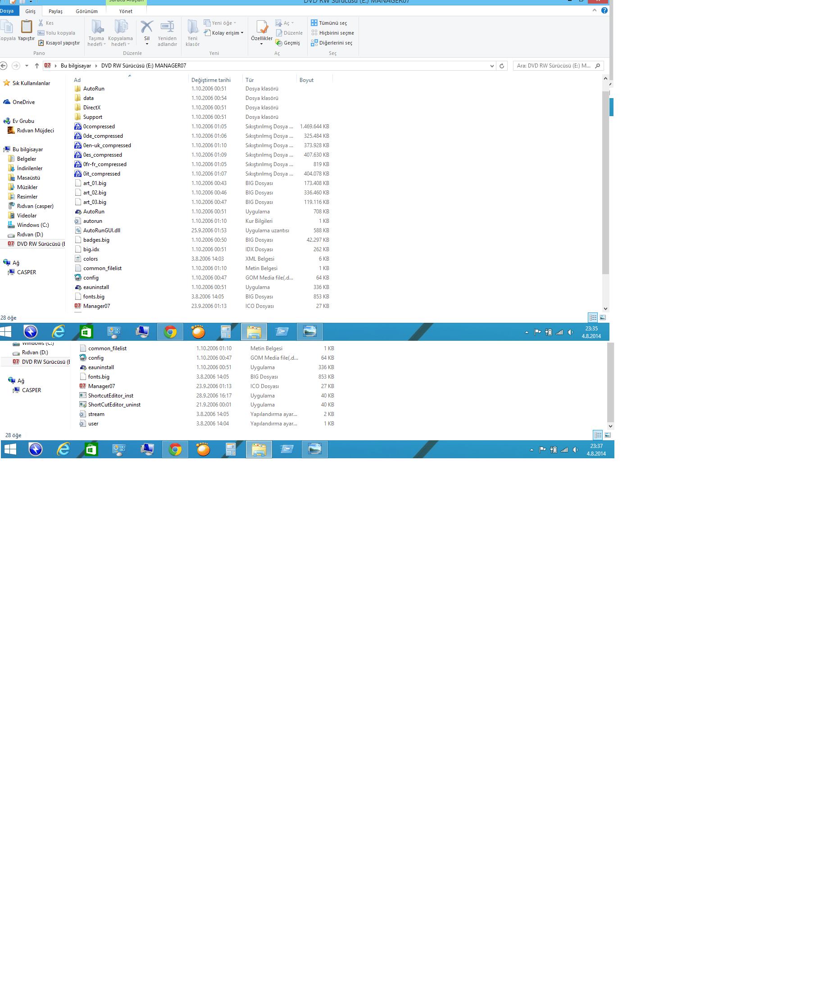Open Explorer help via the blue question mark
The image size is (836, 1003).
(x=604, y=10)
